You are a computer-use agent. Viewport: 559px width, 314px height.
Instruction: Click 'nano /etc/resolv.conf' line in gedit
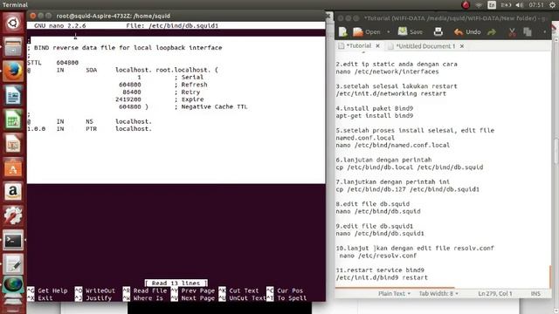[378, 256]
